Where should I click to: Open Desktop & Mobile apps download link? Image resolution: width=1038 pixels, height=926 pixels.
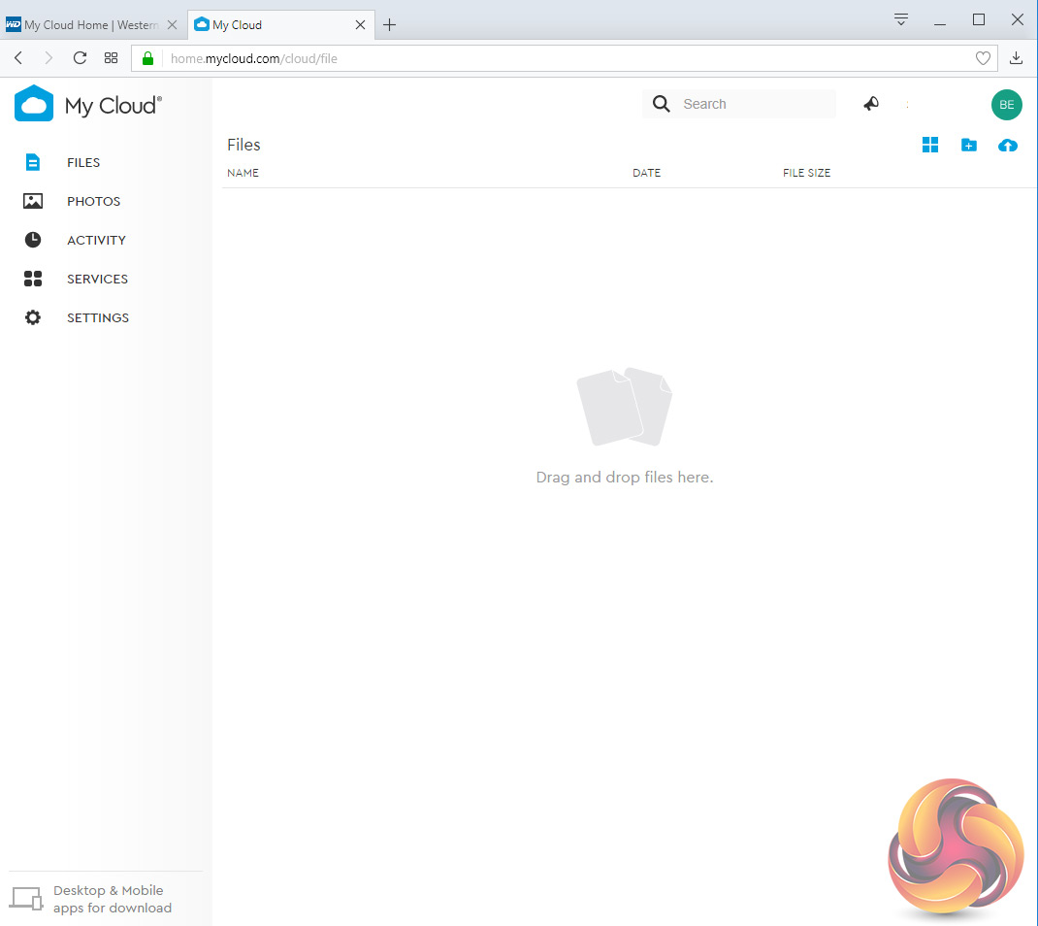click(113, 899)
